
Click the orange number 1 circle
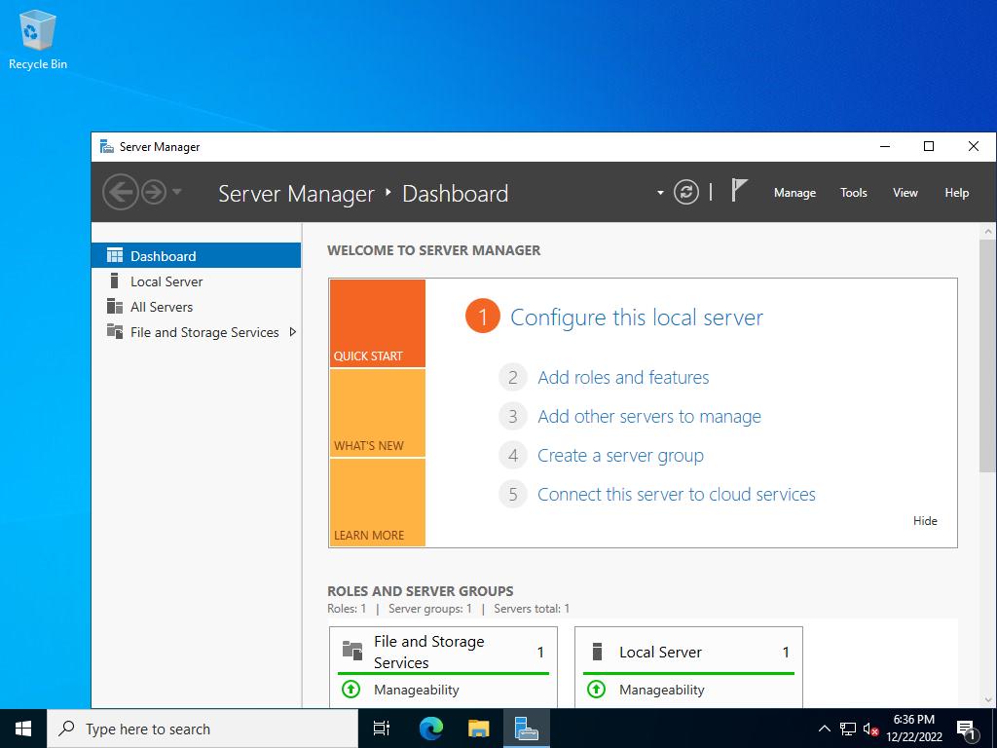point(483,317)
